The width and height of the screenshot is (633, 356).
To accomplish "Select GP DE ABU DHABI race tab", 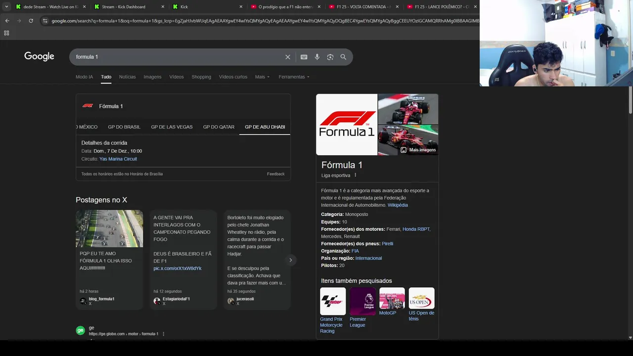I will click(265, 127).
